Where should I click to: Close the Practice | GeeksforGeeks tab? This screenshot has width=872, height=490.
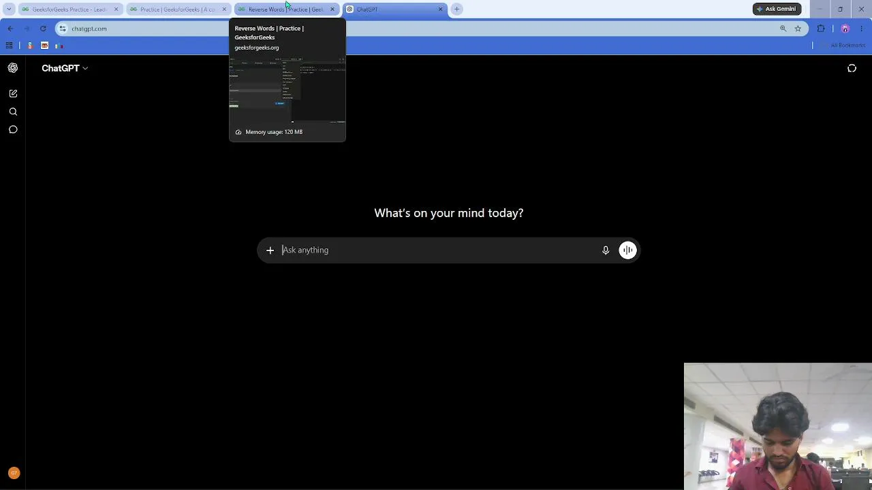coord(223,9)
